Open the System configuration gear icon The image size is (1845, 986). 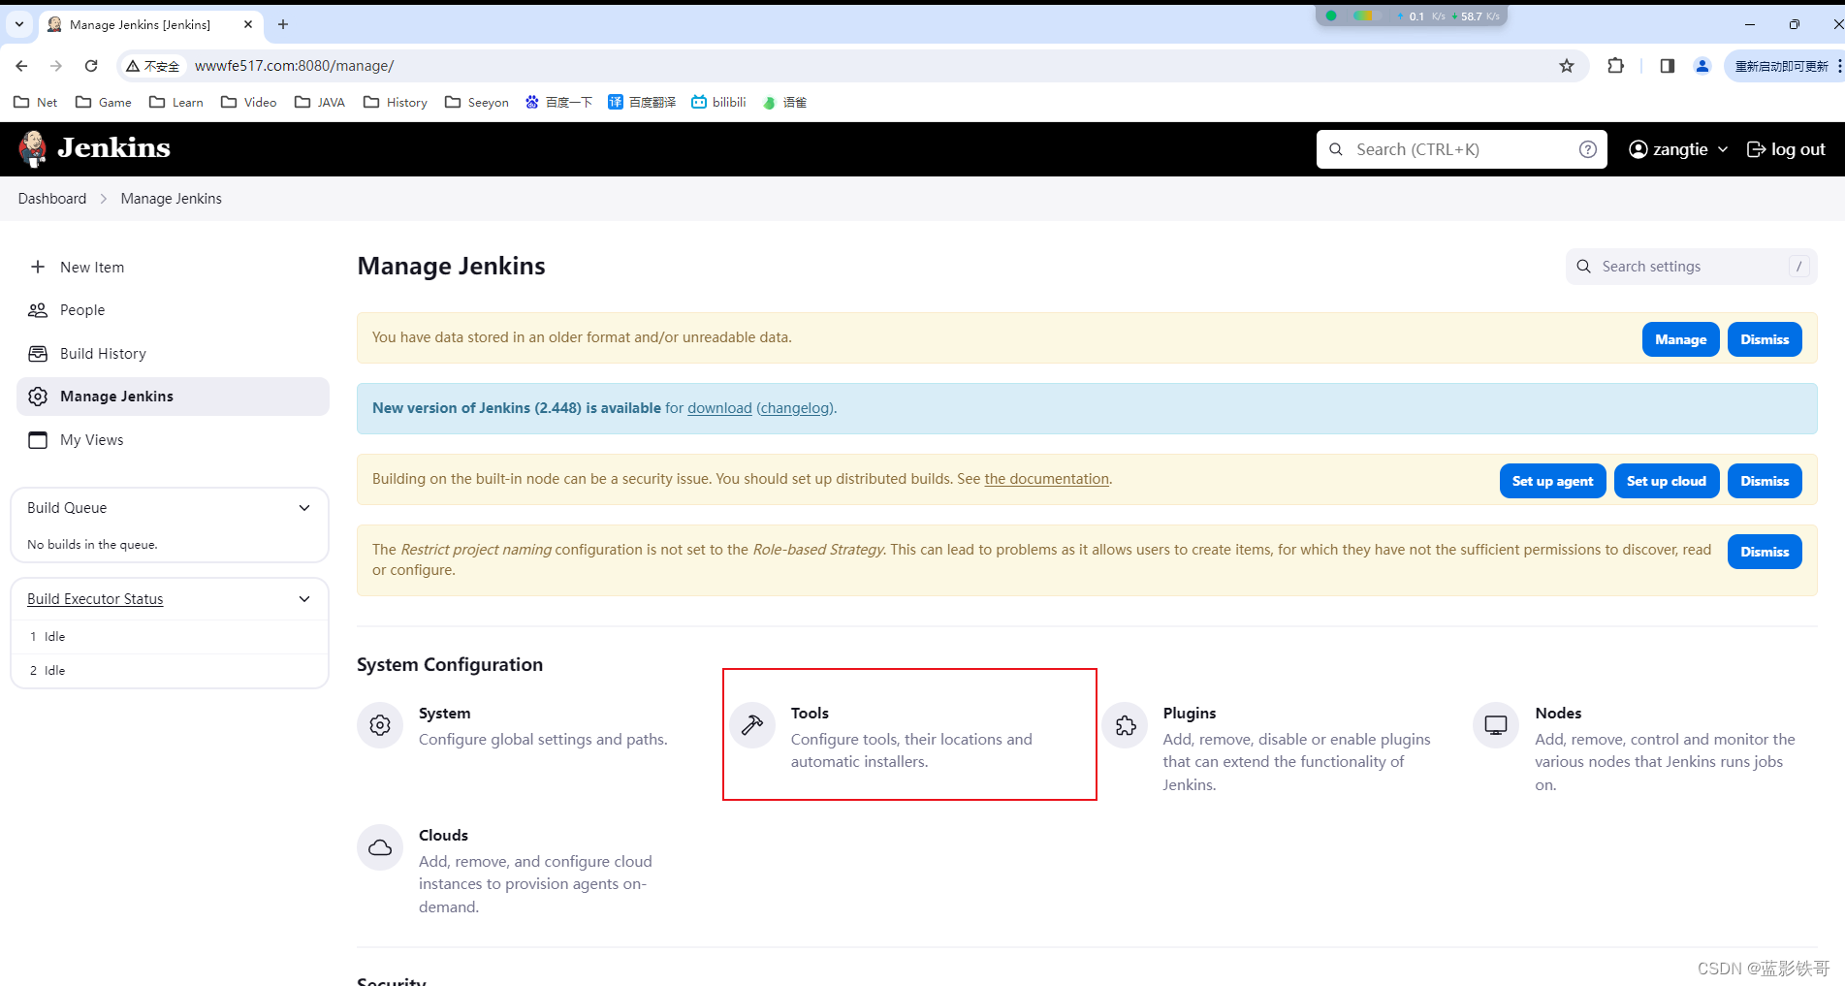380,725
